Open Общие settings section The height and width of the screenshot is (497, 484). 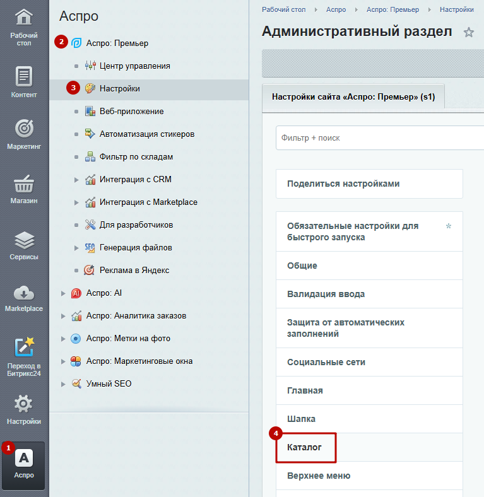[369, 266]
